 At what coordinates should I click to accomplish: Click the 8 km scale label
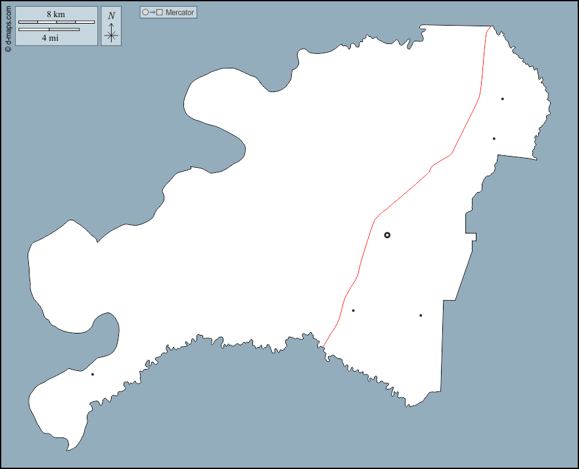(56, 14)
